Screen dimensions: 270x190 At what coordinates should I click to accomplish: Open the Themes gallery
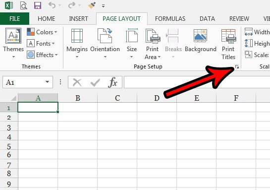[x=13, y=43]
